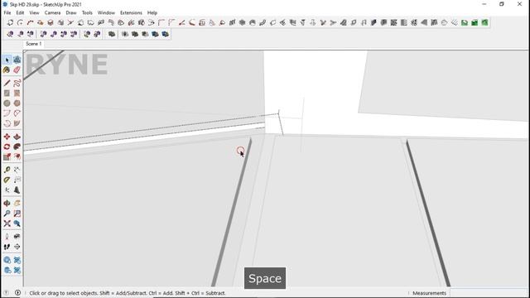530x298 pixels.
Task: Activate the Orbit tool
Action: click(x=7, y=204)
